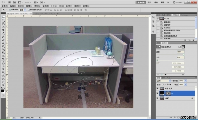
Task: Select the Move tool in toolbox
Action: tap(3, 17)
